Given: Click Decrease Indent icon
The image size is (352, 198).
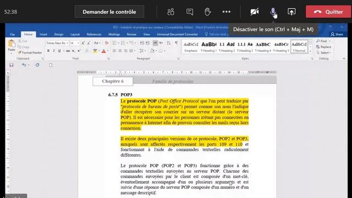Looking at the screenshot, I should click(x=142, y=43).
